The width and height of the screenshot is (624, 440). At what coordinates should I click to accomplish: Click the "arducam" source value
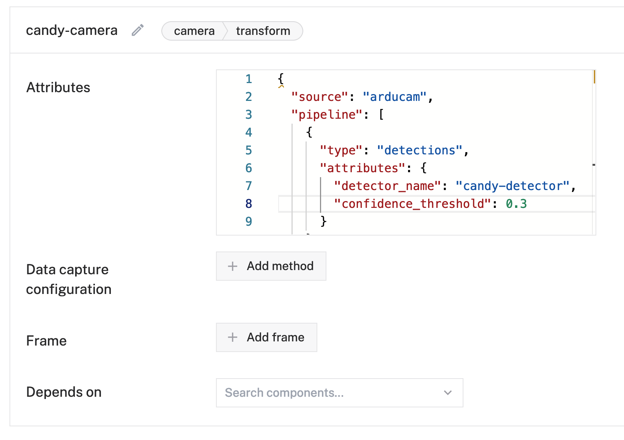pos(395,97)
